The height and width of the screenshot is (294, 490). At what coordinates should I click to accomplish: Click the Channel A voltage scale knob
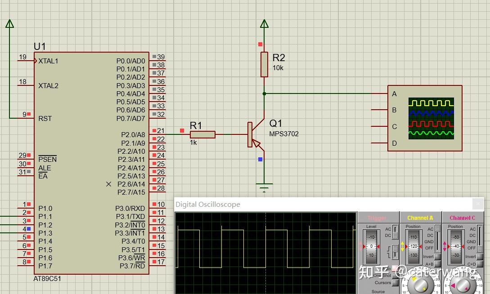tap(421, 284)
